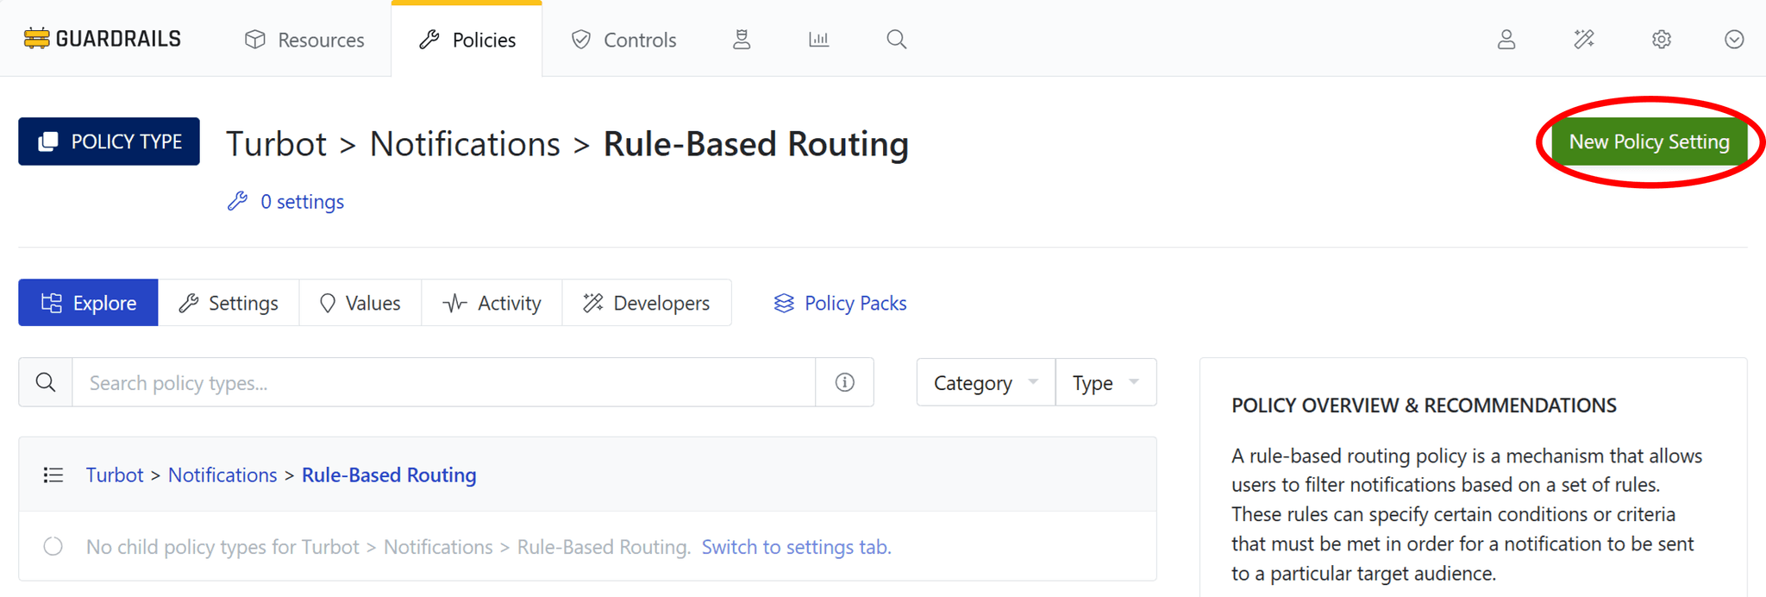The image size is (1766, 597).
Task: Click the search policy types magnifier button
Action: [x=46, y=382]
